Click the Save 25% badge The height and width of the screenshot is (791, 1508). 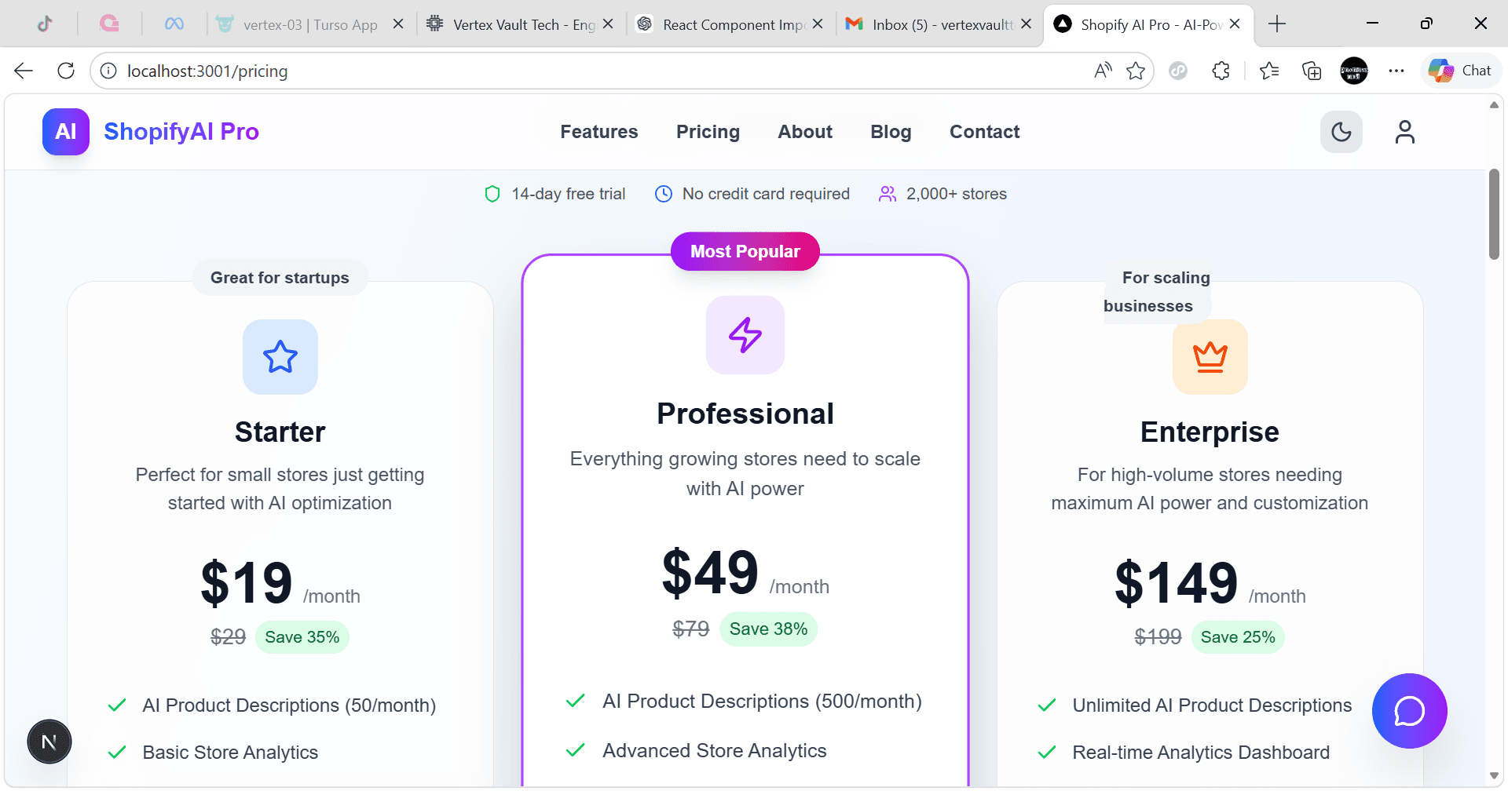[x=1238, y=637]
